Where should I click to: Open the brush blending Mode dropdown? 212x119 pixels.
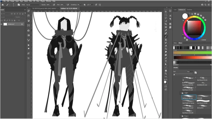(x=33, y=5)
